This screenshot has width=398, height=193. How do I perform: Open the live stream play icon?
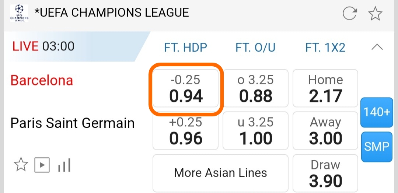42,165
